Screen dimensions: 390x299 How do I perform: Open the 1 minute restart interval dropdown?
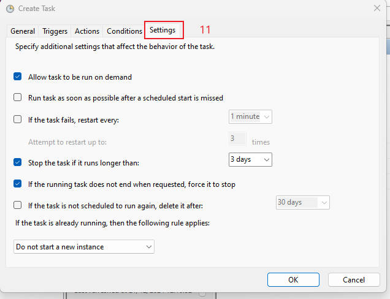(251, 116)
